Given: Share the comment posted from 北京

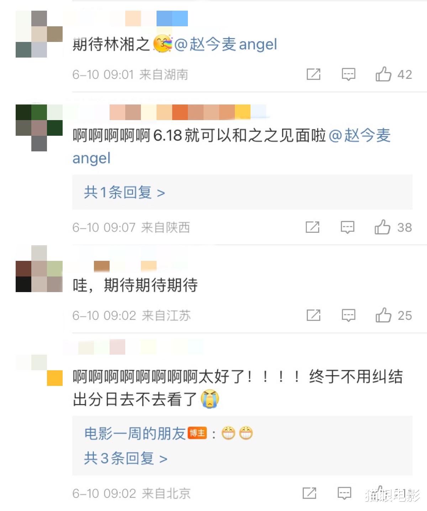Looking at the screenshot, I should (x=309, y=493).
